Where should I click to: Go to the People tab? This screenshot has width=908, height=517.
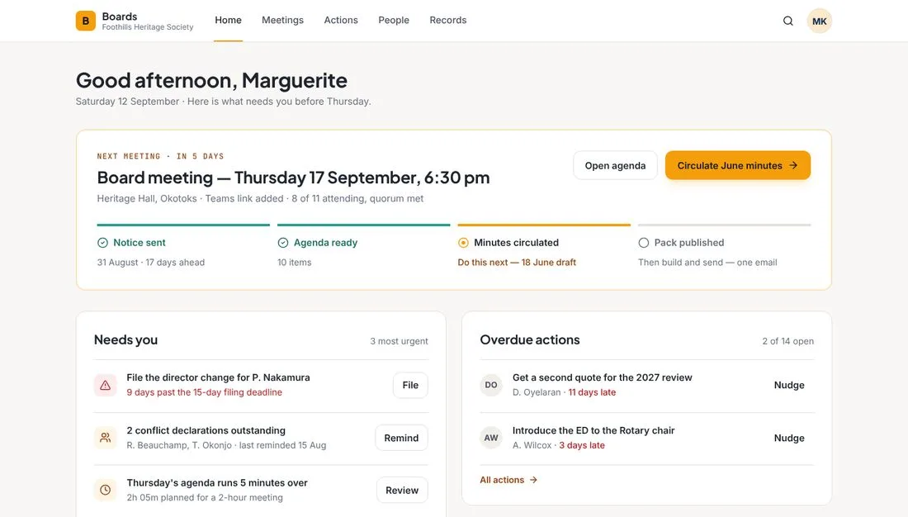point(394,21)
